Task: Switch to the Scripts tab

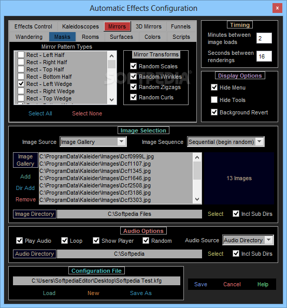Action: point(181,37)
